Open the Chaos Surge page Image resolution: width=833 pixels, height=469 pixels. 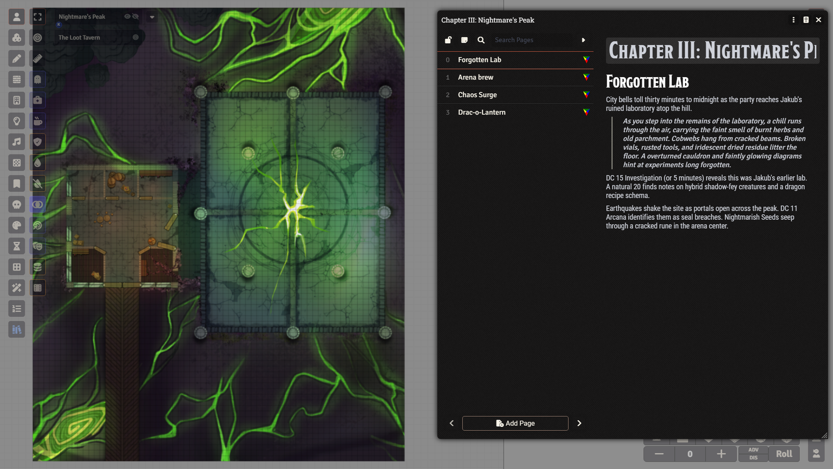[515, 95]
